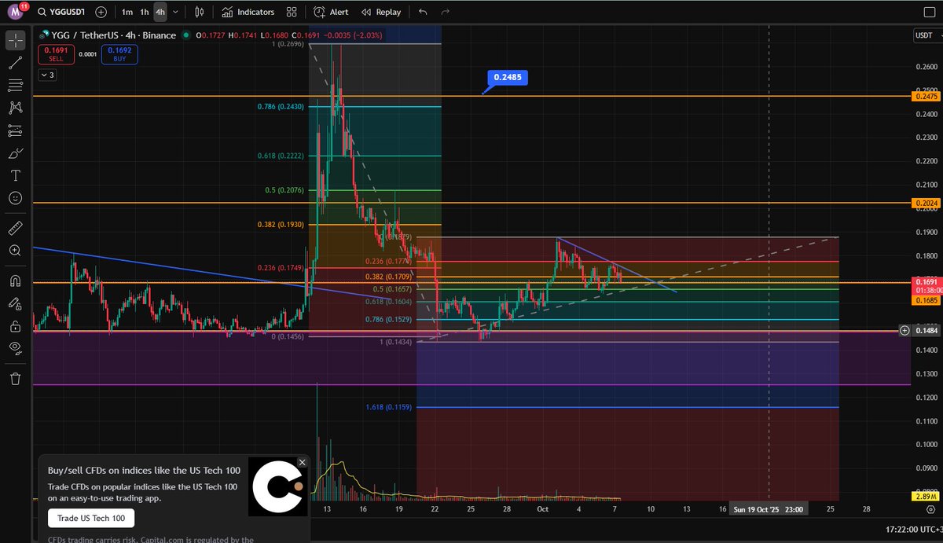Select the 4h timeframe
The image size is (943, 543).
(x=160, y=12)
